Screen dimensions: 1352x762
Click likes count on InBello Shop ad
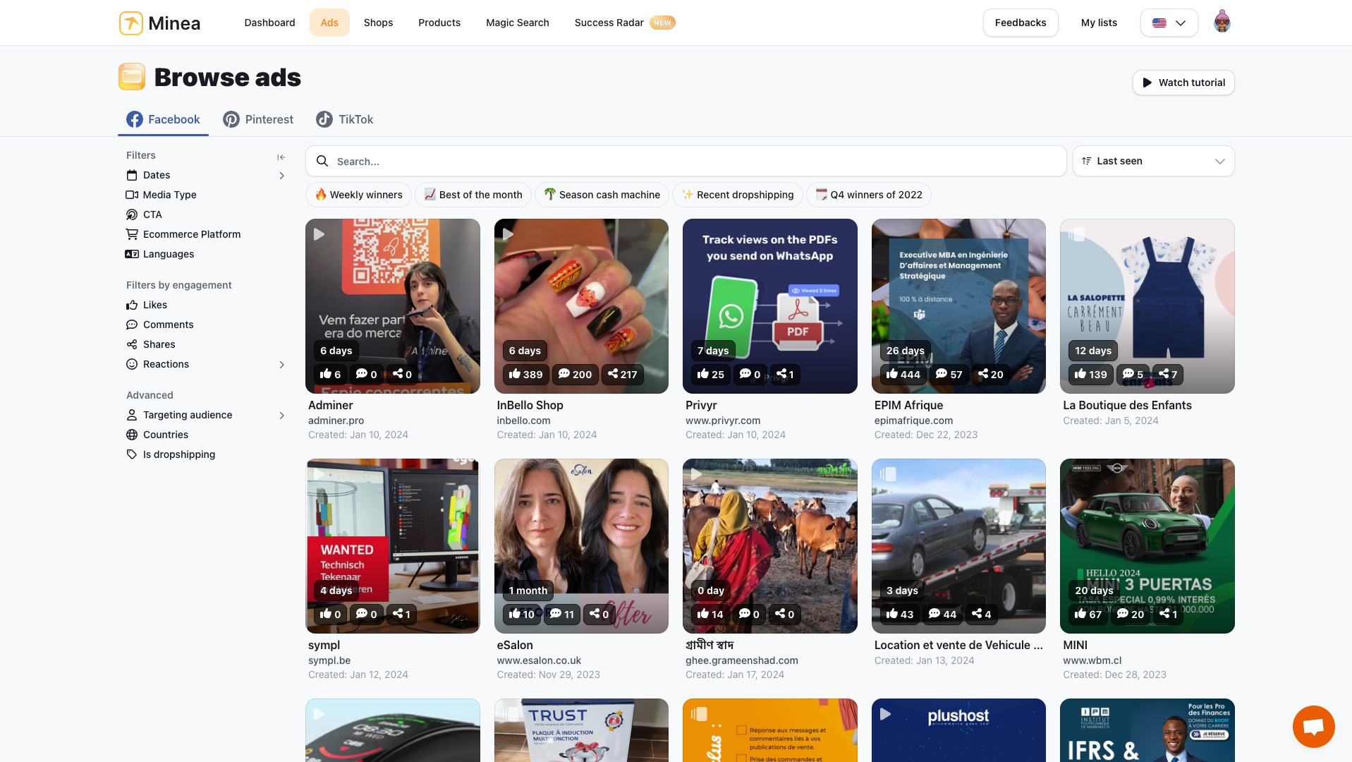[x=525, y=374]
